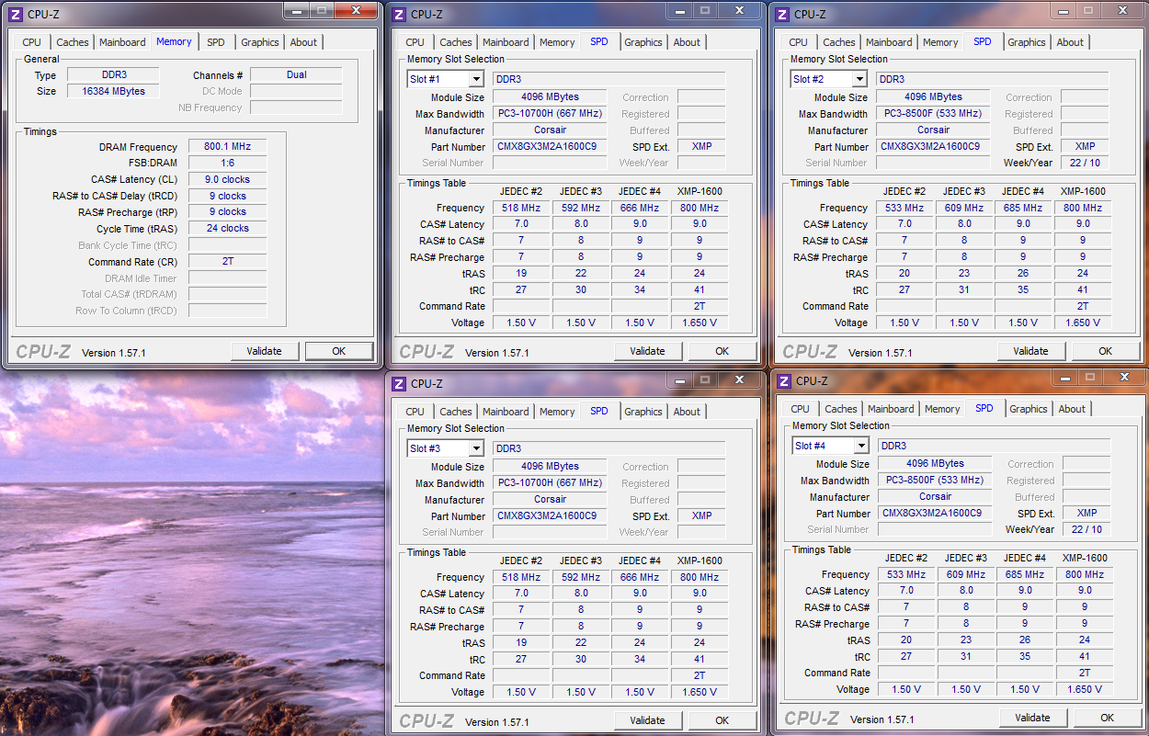1149x736 pixels.
Task: Click the Part Number CMX8GX3M2A1600C9 in the Slot #1 window
Action: (550, 146)
